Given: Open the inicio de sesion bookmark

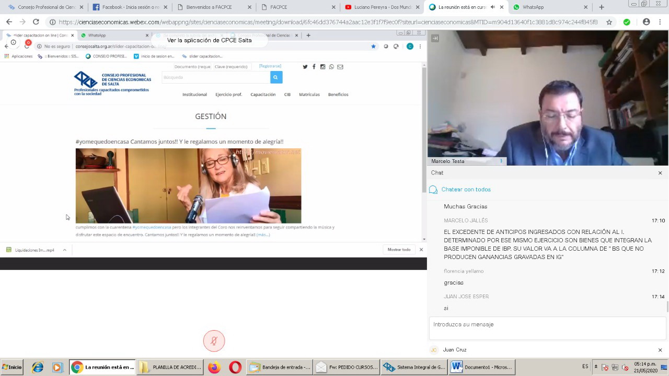Looking at the screenshot, I should [x=154, y=56].
